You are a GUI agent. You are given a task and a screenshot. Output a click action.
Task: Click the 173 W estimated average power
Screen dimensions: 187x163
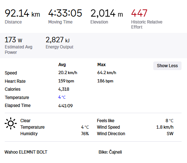tap(13, 40)
